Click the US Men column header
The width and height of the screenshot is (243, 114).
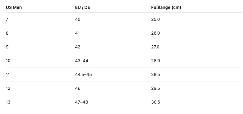click(x=14, y=7)
